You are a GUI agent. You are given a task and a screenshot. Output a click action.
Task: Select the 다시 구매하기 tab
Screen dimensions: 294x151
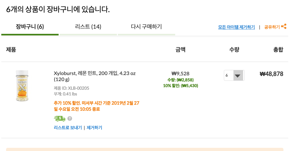point(146,26)
